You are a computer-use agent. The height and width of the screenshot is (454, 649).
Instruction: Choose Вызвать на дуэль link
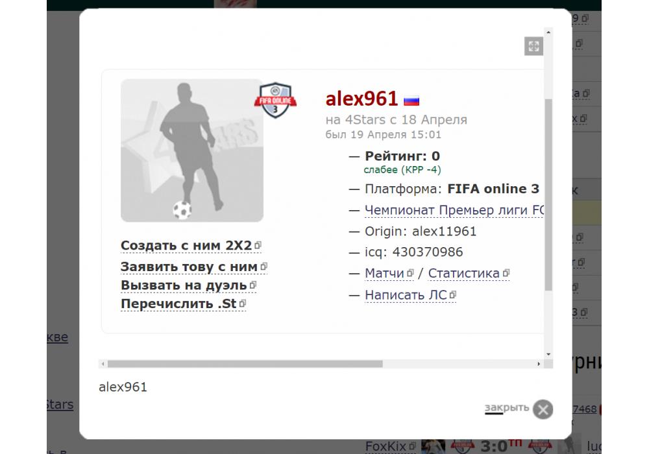tap(184, 285)
